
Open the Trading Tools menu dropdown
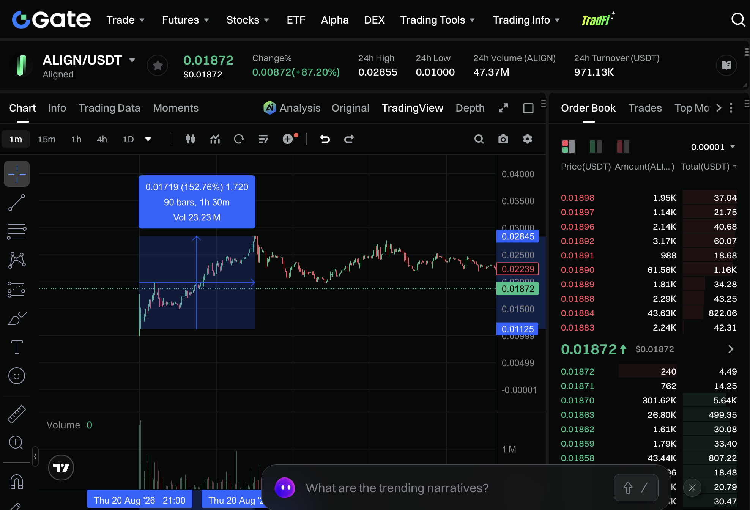click(437, 20)
